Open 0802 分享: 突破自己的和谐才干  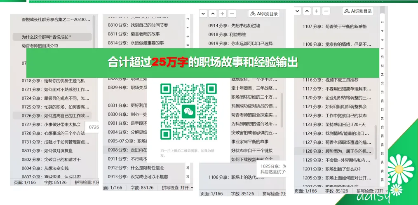click(51, 159)
